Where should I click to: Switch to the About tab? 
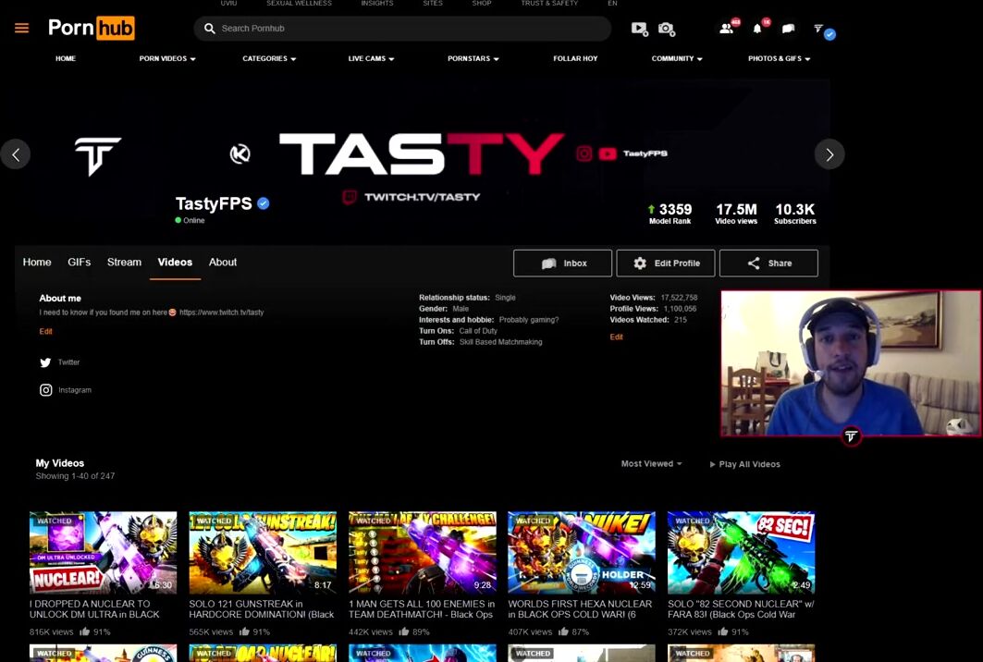coord(223,263)
